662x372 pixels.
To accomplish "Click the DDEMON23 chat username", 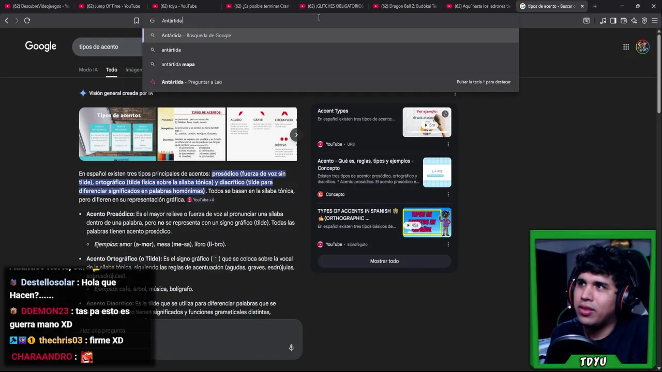I will tap(45, 312).
